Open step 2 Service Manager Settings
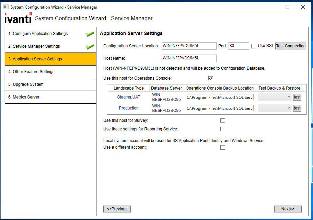Viewport: 313px width, 220px height. pyautogui.click(x=50, y=46)
